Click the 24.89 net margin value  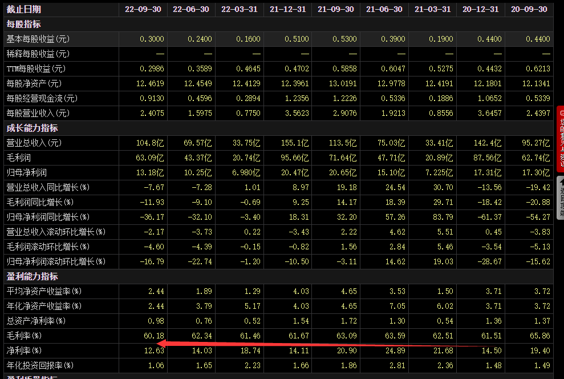click(x=395, y=350)
